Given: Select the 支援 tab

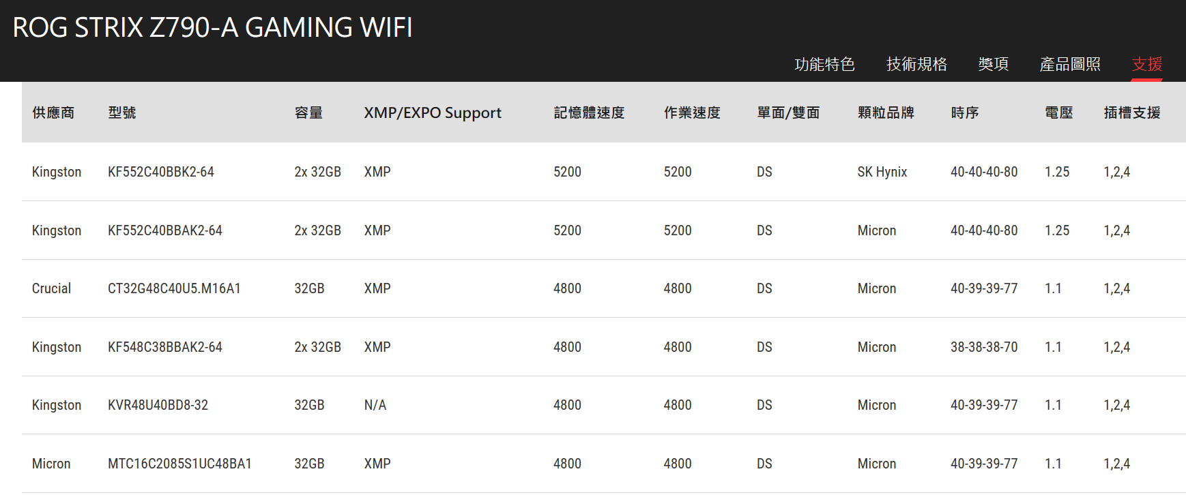Looking at the screenshot, I should [x=1146, y=64].
